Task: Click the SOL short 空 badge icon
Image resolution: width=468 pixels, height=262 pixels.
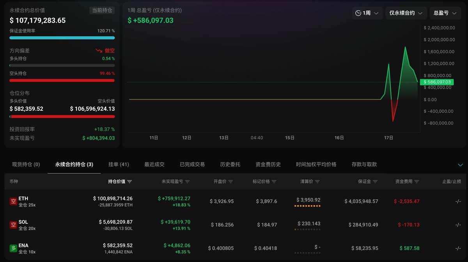Action: tap(13, 225)
